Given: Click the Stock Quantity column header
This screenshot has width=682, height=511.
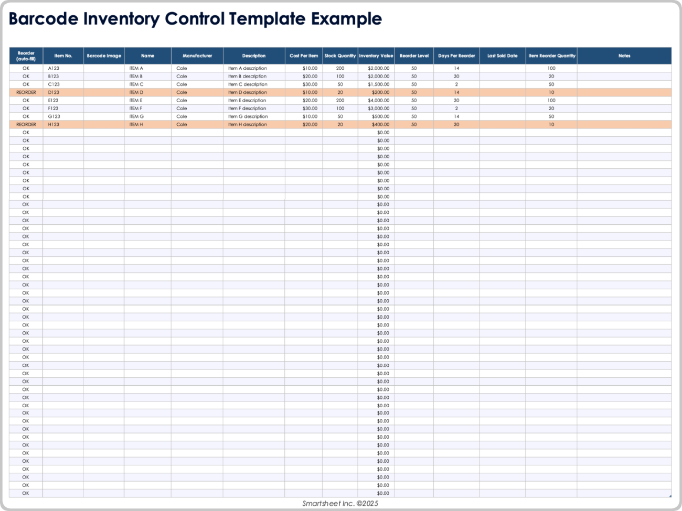Looking at the screenshot, I should 340,56.
